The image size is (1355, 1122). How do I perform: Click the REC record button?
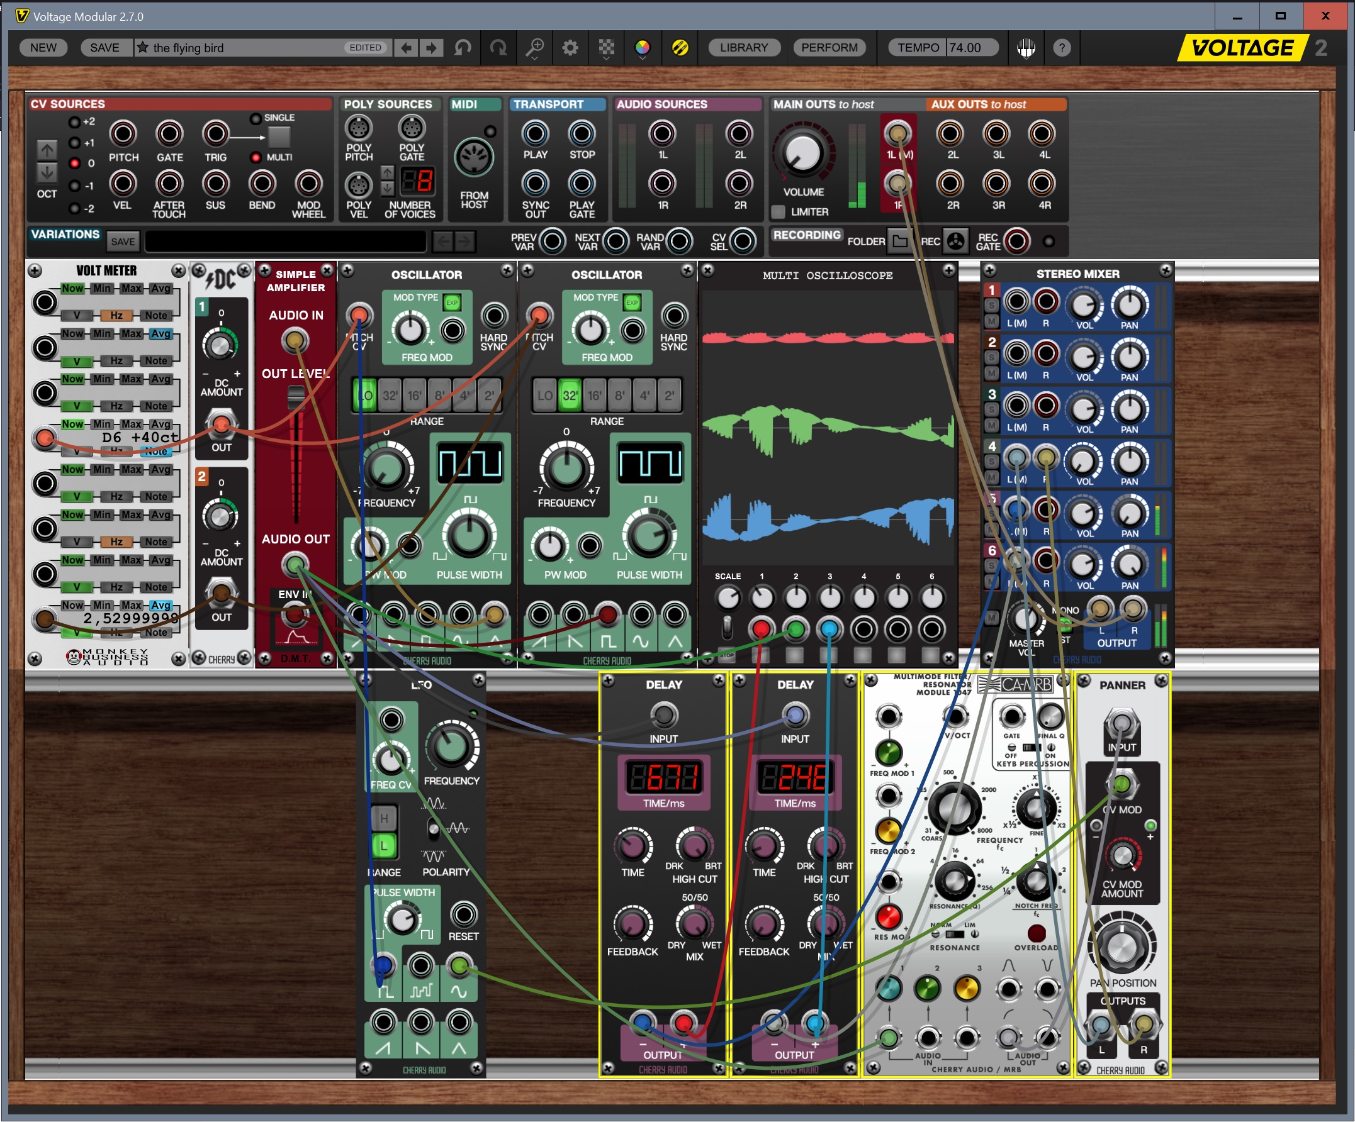point(955,242)
